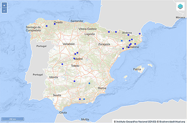Click the 200 km scale bar
The height and width of the screenshot is (123, 187).
[12, 119]
